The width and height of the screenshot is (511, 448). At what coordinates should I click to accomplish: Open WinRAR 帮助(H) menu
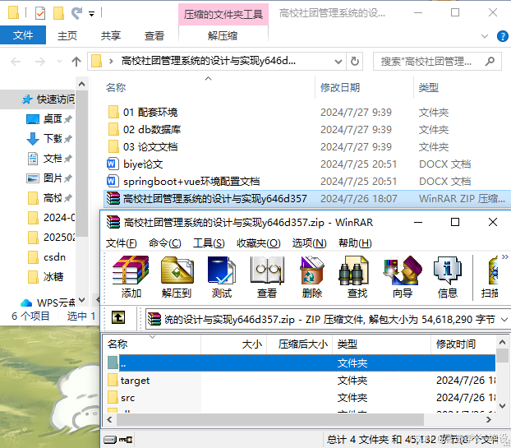[355, 243]
